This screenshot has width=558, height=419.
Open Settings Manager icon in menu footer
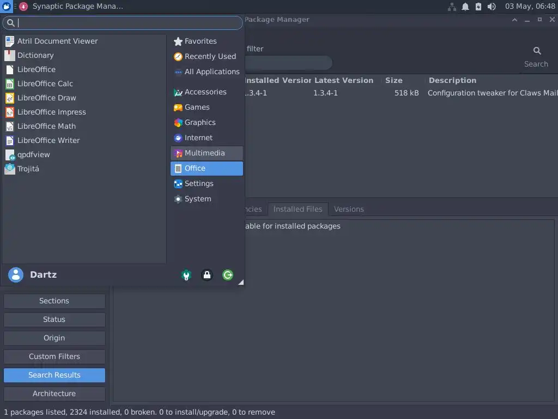click(x=186, y=275)
